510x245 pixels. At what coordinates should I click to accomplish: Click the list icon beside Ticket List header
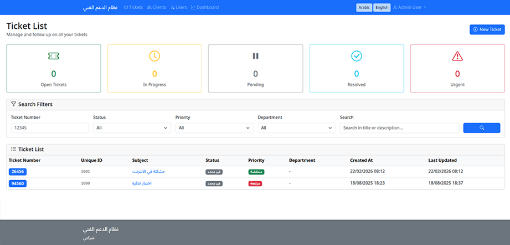(13, 149)
